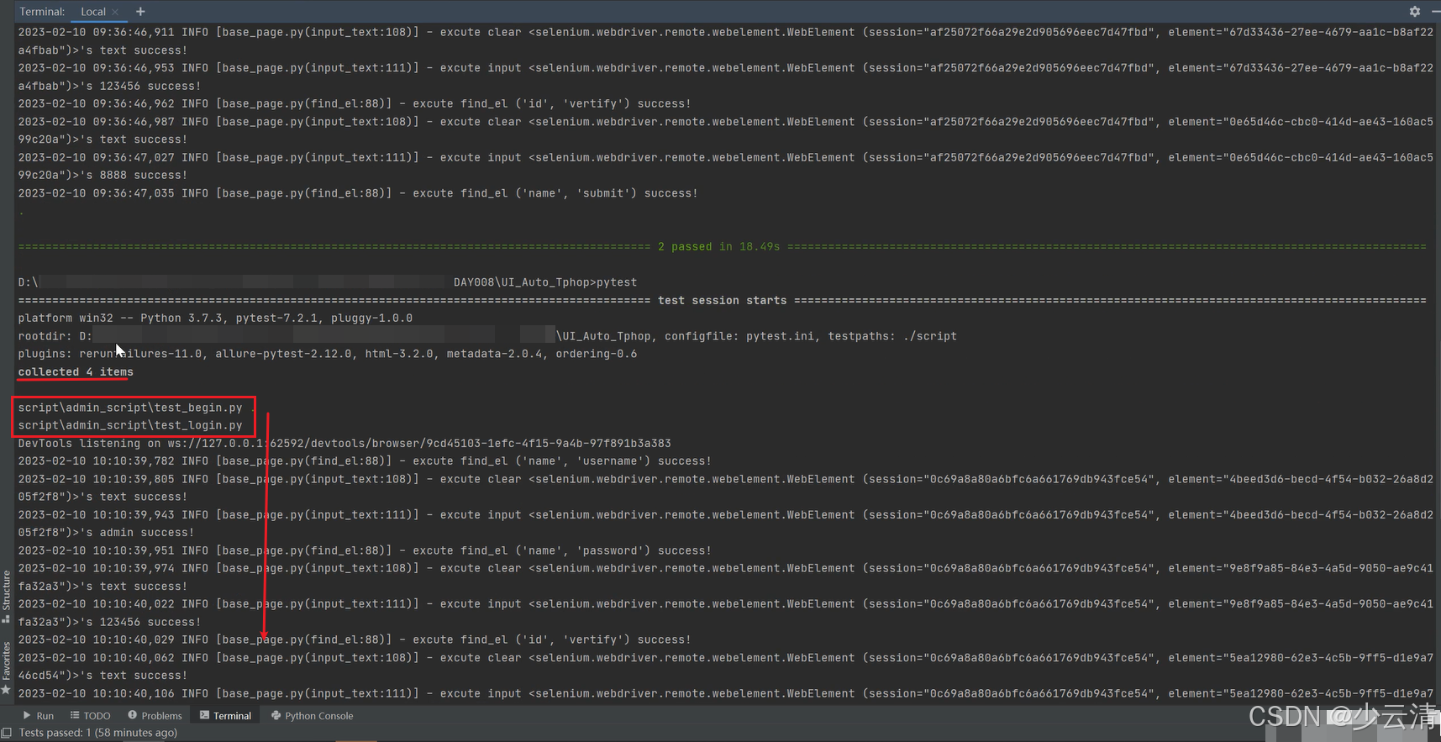This screenshot has height=742, width=1441.
Task: Open the TODO tool window tab
Action: (90, 716)
